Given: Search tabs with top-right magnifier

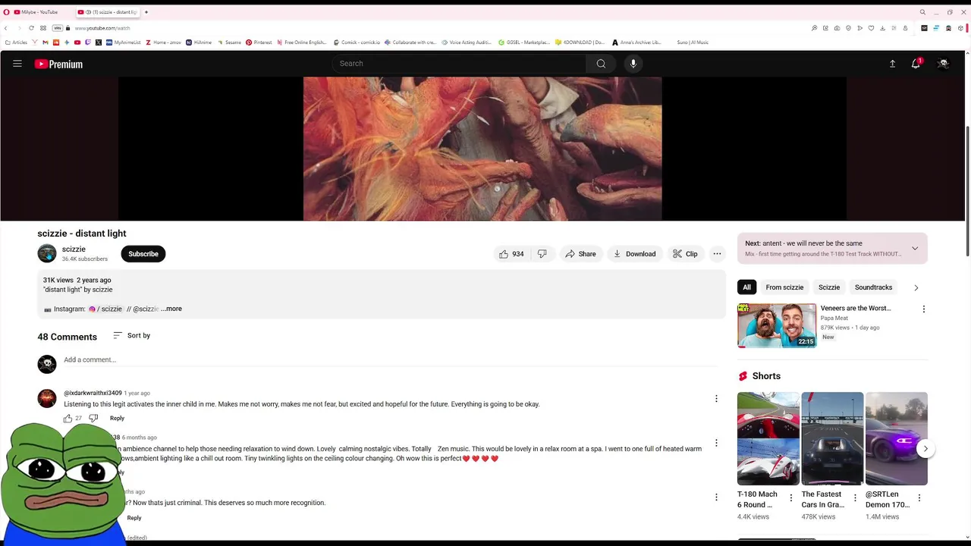Looking at the screenshot, I should click(x=922, y=12).
